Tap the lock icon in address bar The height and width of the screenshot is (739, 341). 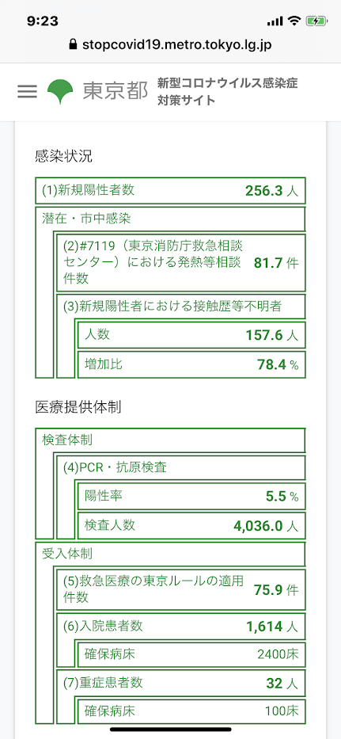pos(73,44)
